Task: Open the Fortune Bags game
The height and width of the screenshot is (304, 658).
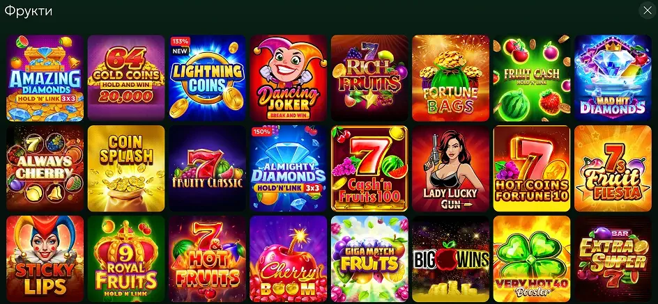Action: [451, 79]
